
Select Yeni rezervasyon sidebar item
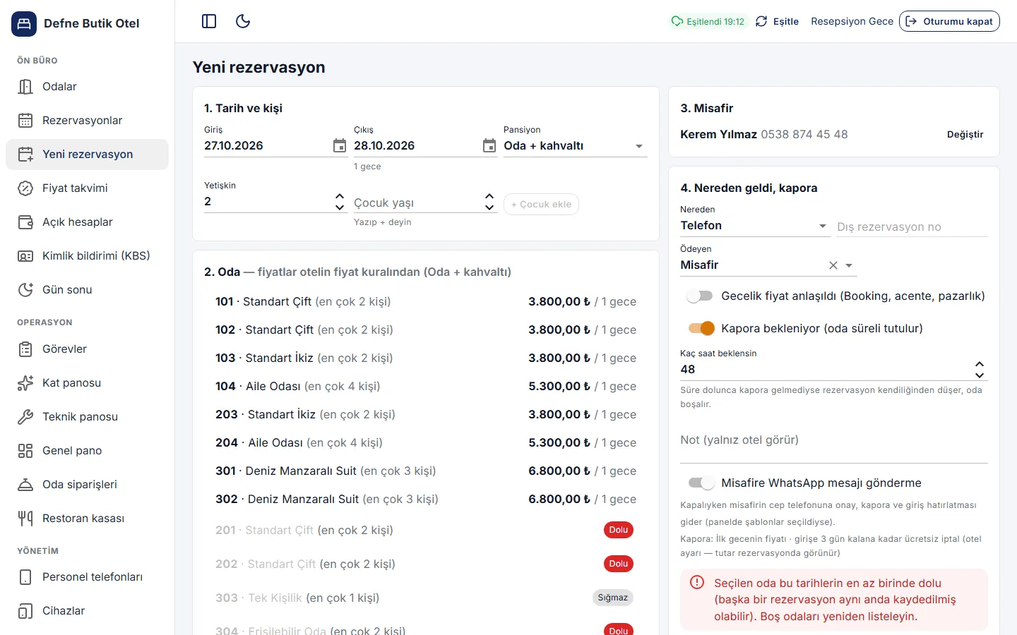point(87,155)
